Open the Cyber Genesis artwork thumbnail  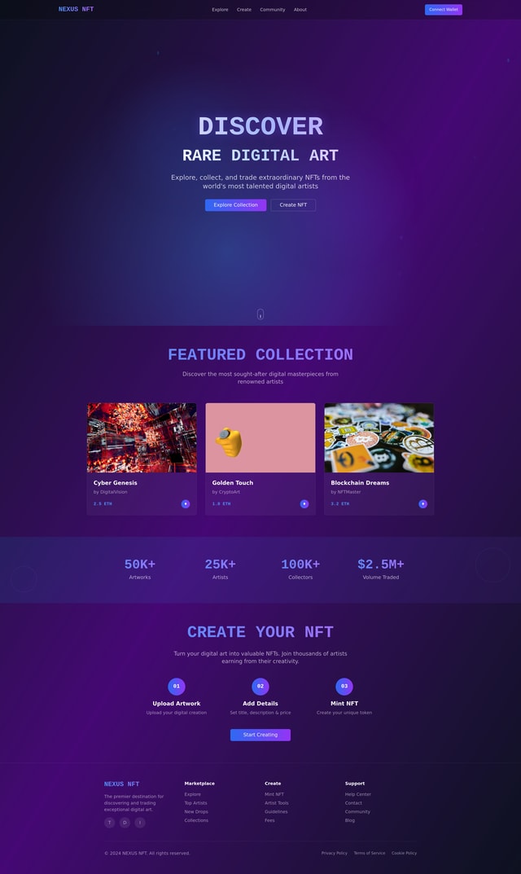142,437
